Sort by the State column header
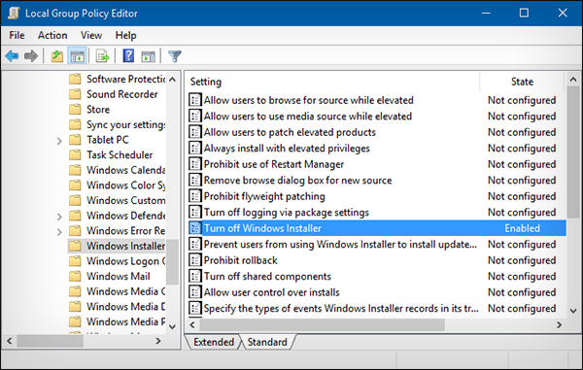Screen dimensions: 583x370 click(522, 82)
